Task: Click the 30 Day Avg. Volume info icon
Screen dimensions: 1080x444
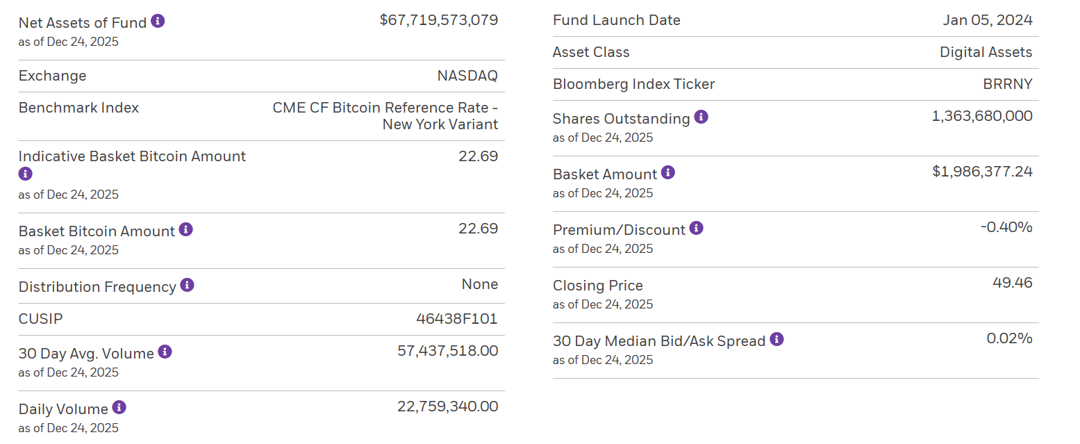Action: point(165,352)
